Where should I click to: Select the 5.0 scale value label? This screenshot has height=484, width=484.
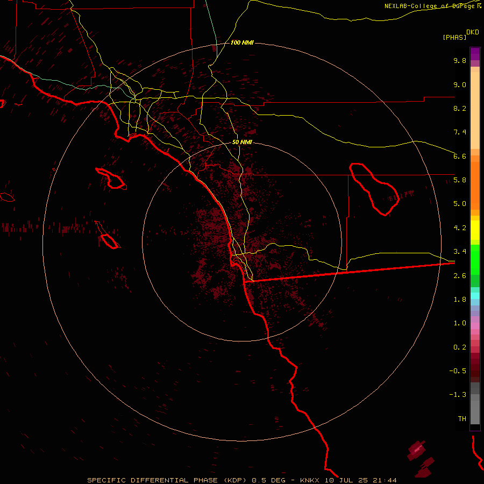pyautogui.click(x=460, y=204)
